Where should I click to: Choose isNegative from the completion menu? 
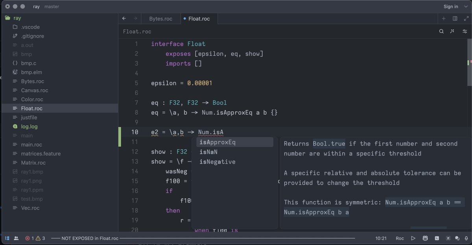(235, 162)
